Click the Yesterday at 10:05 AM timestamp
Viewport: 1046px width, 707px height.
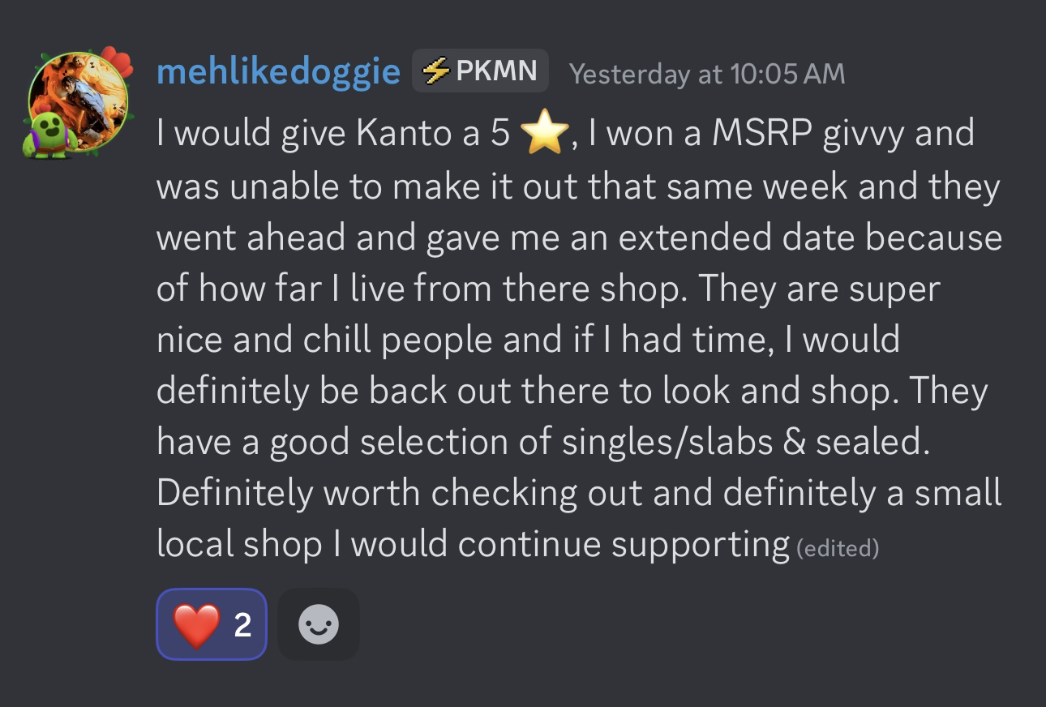coord(706,74)
